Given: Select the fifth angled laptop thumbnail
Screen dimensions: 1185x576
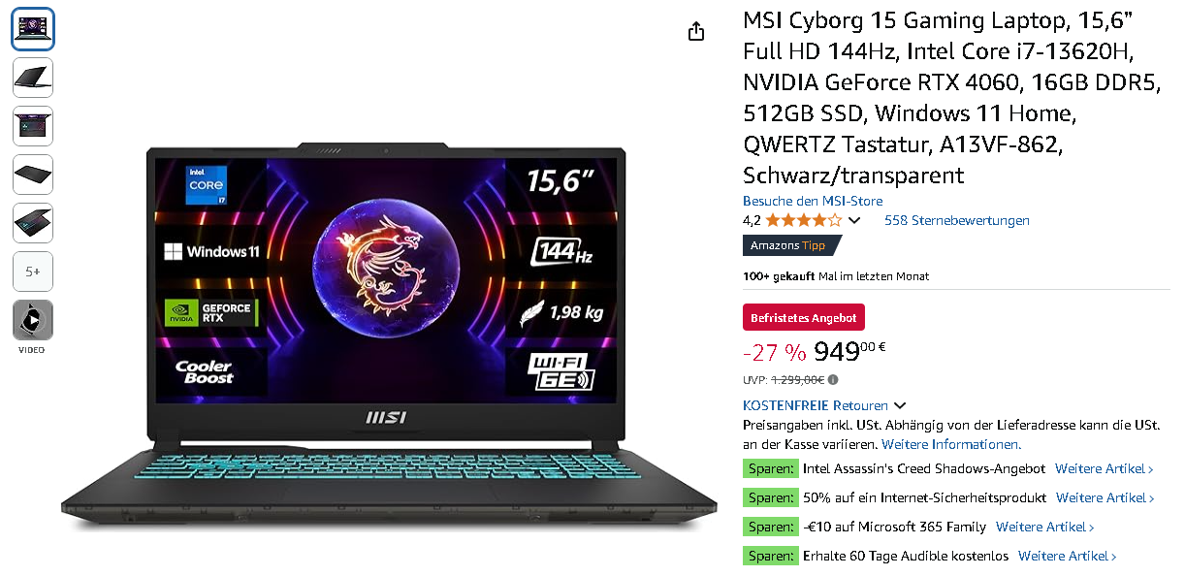Looking at the screenshot, I should [x=33, y=223].
